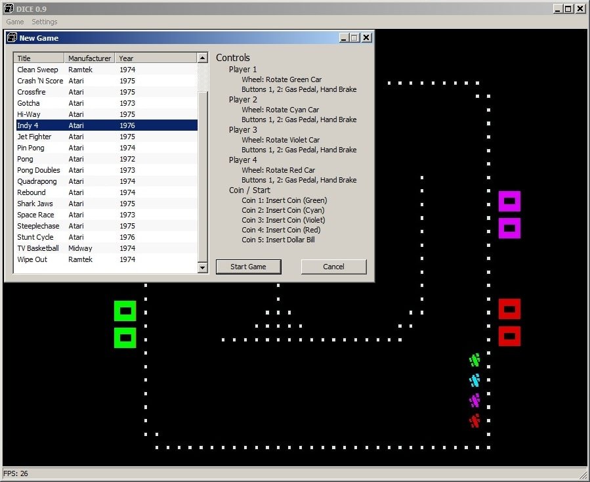Click the game list scroll down arrow
Image resolution: width=590 pixels, height=482 pixels.
coord(203,267)
